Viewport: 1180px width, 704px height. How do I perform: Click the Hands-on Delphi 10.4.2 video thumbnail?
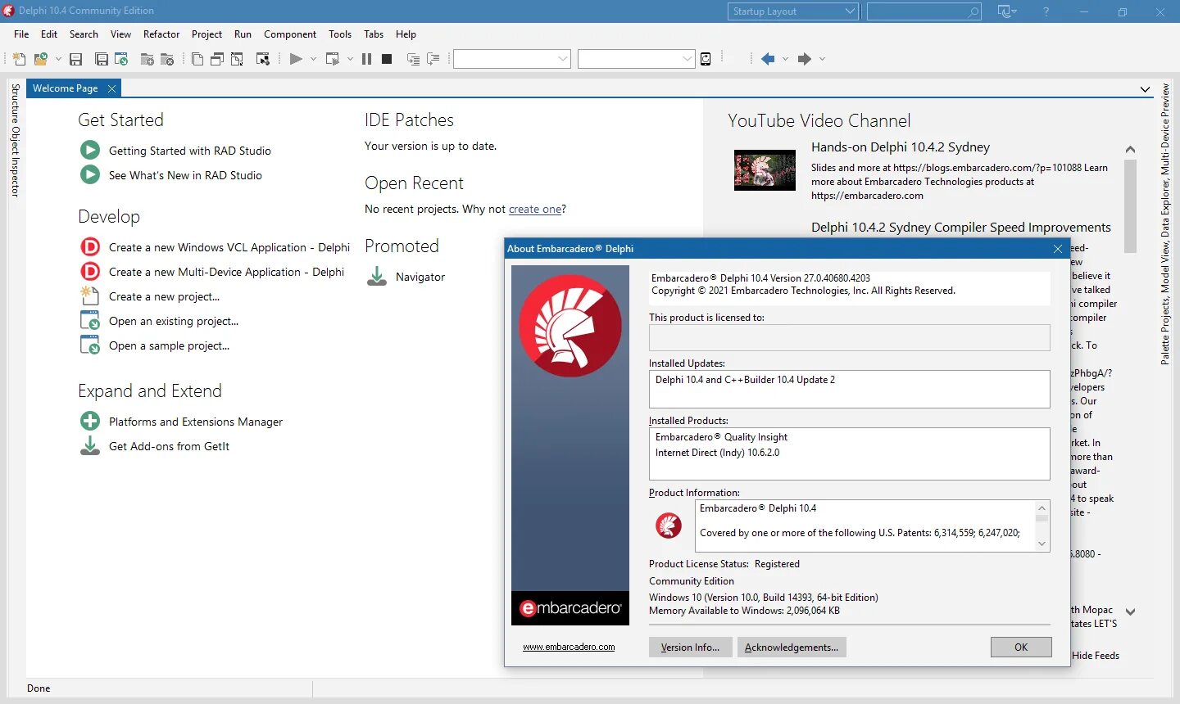point(765,170)
